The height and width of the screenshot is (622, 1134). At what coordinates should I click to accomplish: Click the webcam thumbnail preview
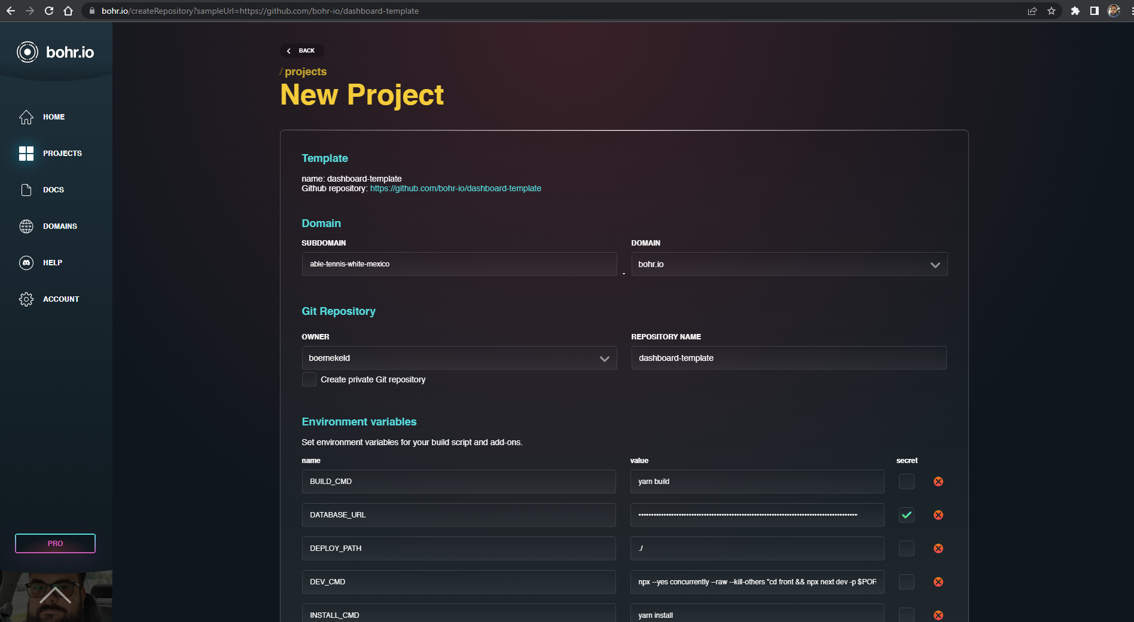(x=56, y=596)
